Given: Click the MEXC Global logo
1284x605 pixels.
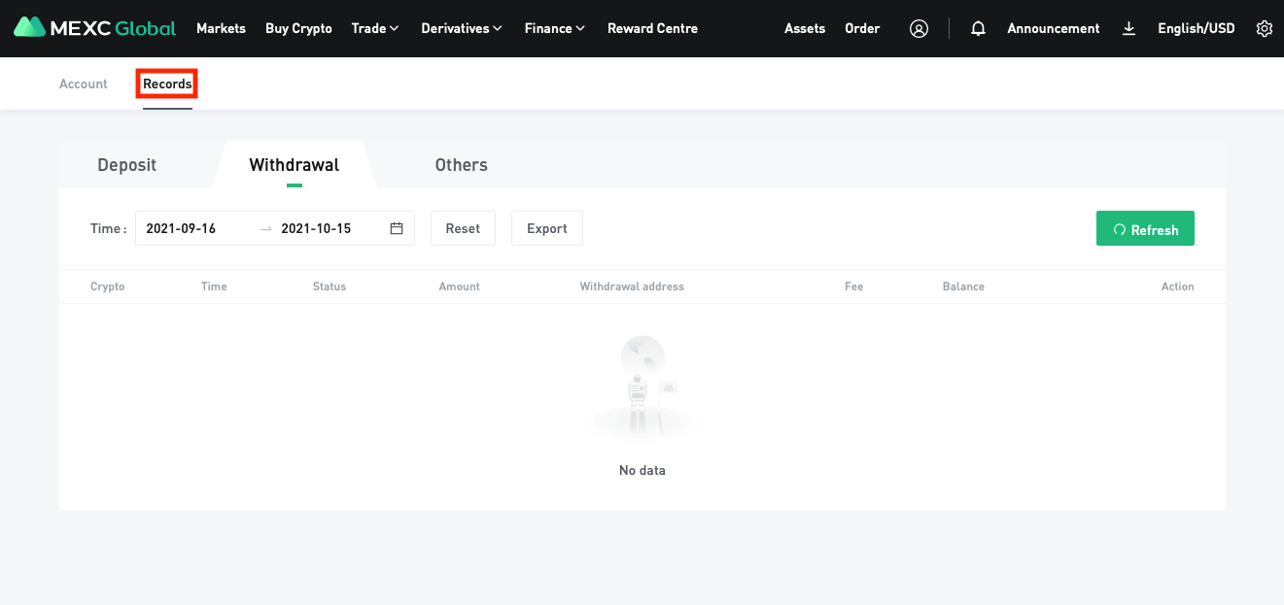Looking at the screenshot, I should pyautogui.click(x=94, y=27).
